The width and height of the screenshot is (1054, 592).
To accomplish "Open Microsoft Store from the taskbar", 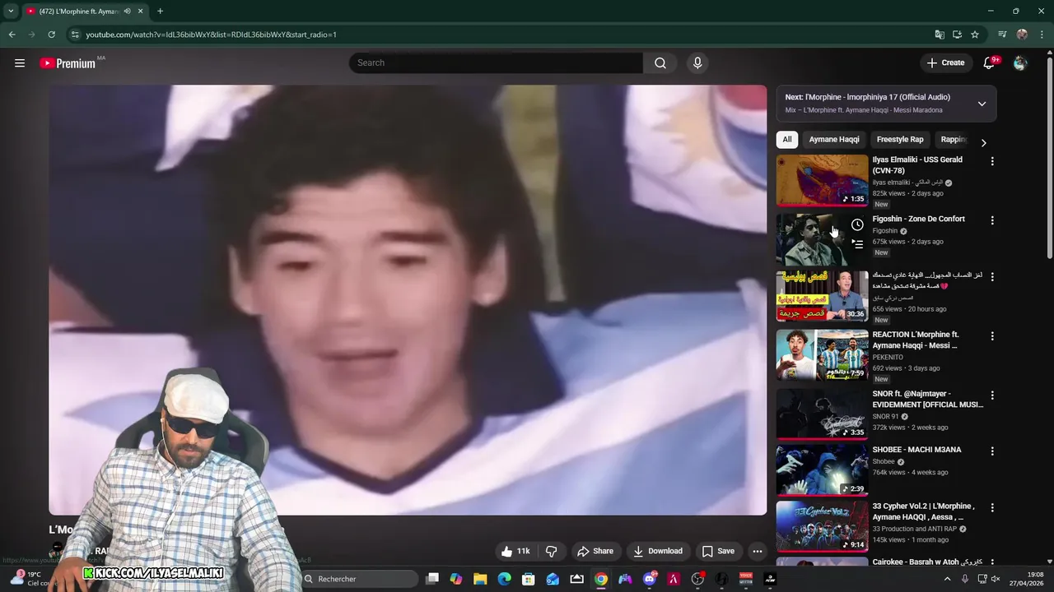I will coord(529,579).
